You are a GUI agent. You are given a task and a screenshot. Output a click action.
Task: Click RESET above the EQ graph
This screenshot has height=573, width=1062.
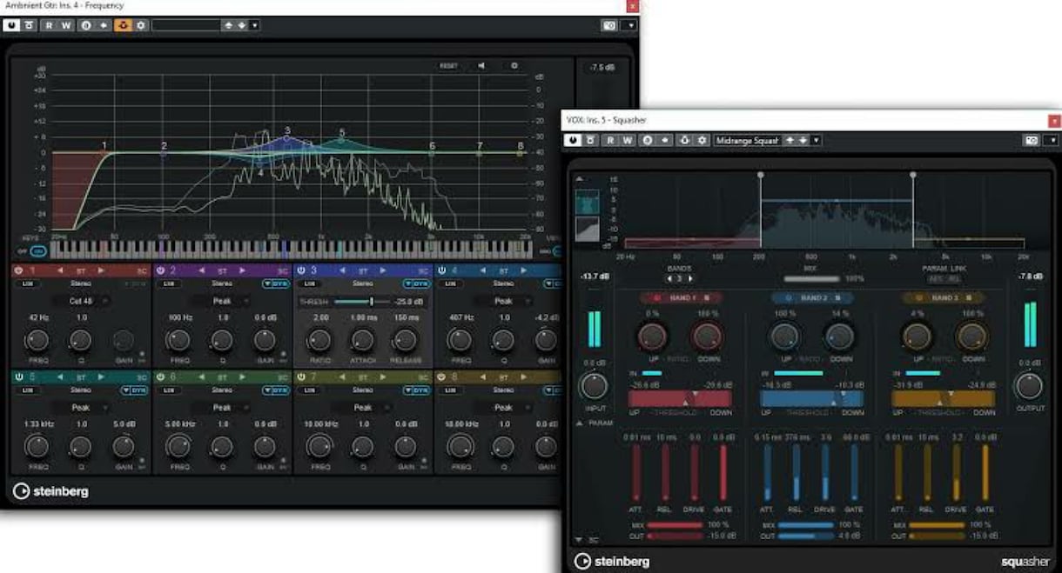click(x=448, y=65)
